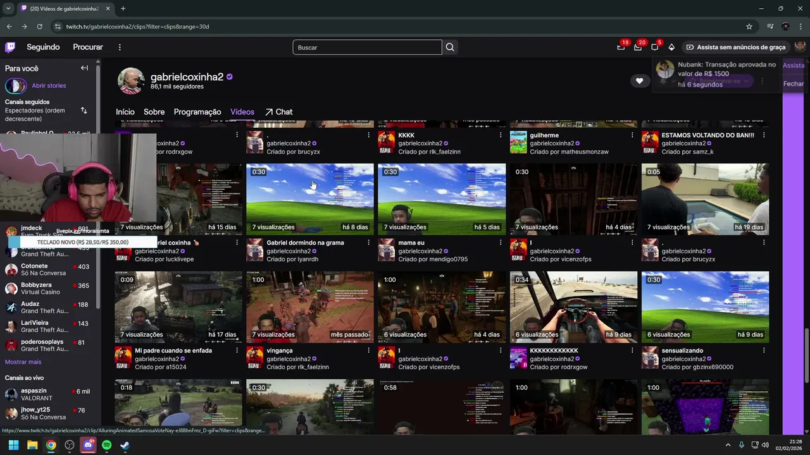
Task: Open aspaszin VALORANT live channel
Action: click(47, 395)
